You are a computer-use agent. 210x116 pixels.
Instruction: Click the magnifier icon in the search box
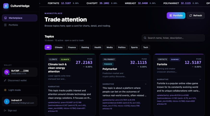145,38
